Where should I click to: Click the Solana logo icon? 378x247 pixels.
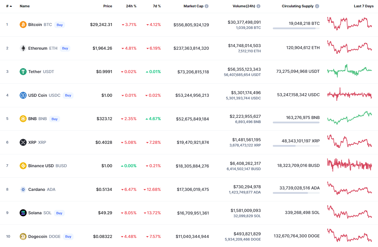pos(23,213)
